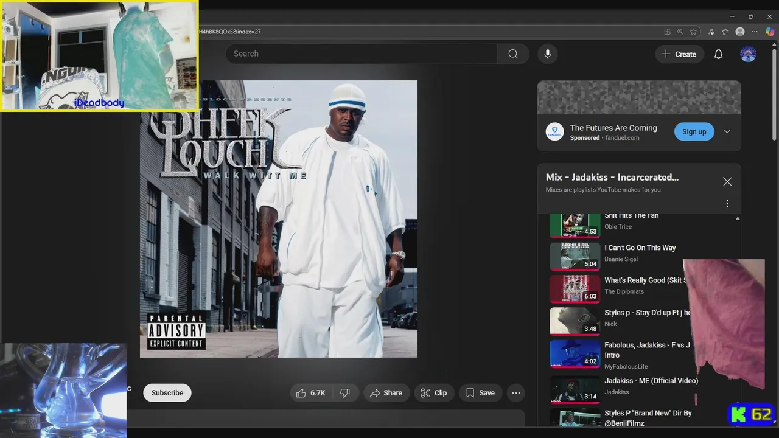Screen dimensions: 779x438
Task: Open browser zoom magnifier icon
Action: pyautogui.click(x=680, y=32)
